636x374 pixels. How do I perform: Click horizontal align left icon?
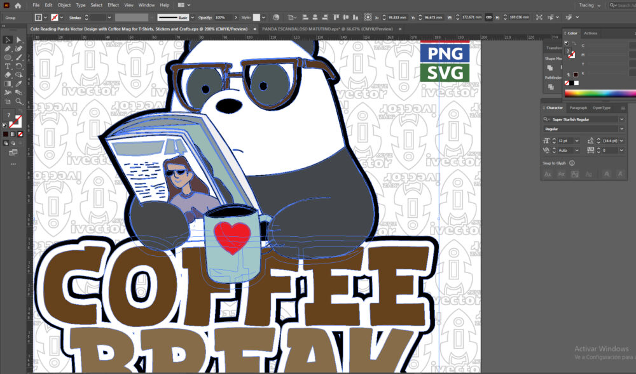click(305, 17)
